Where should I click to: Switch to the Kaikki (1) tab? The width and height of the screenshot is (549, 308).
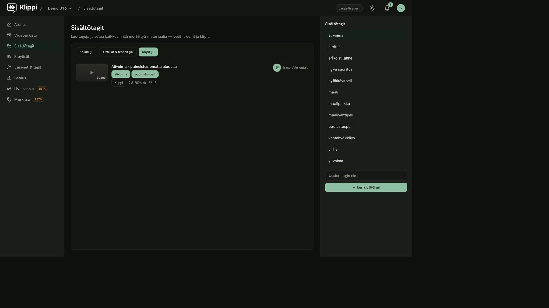tap(86, 52)
